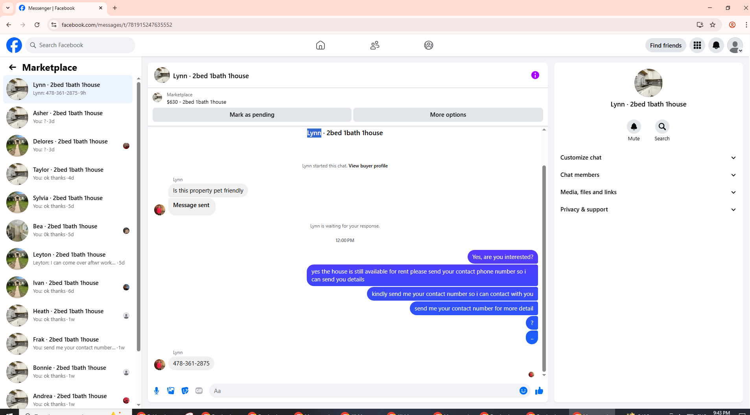The height and width of the screenshot is (415, 750).
Task: Click the browser back arrow
Action: tap(9, 25)
